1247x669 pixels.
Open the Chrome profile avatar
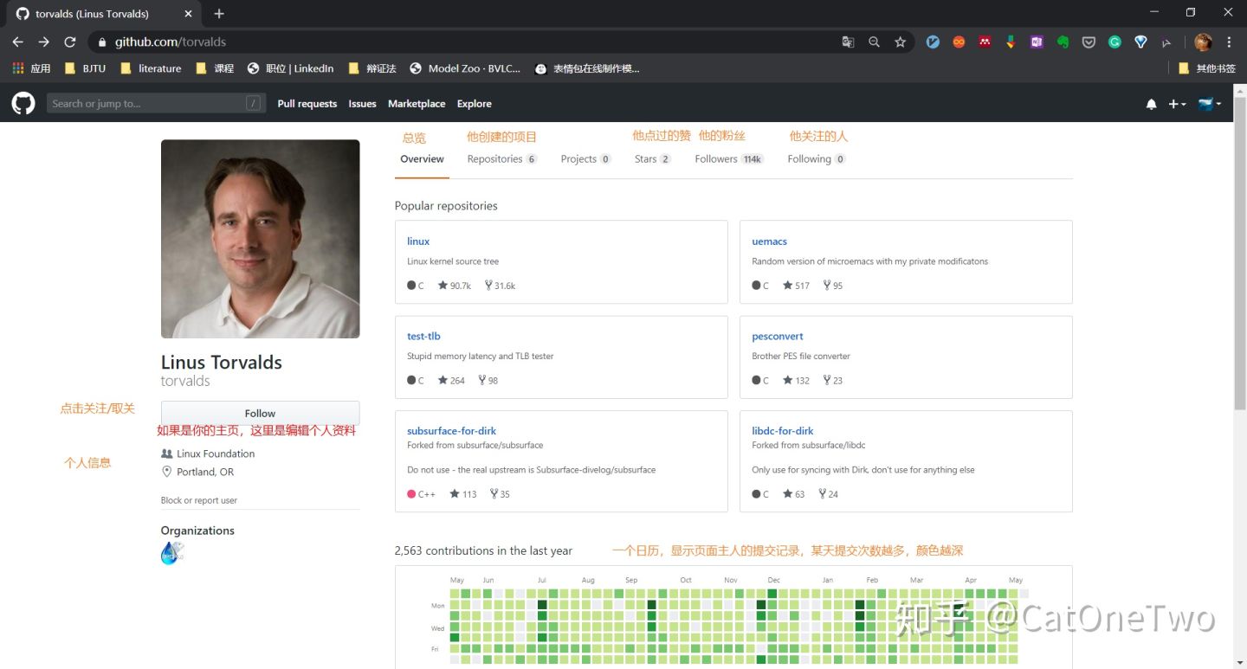tap(1203, 42)
